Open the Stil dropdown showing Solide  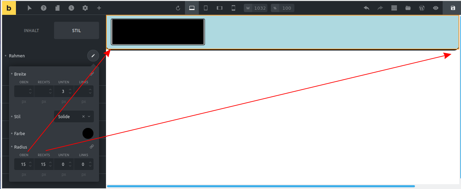click(74, 116)
